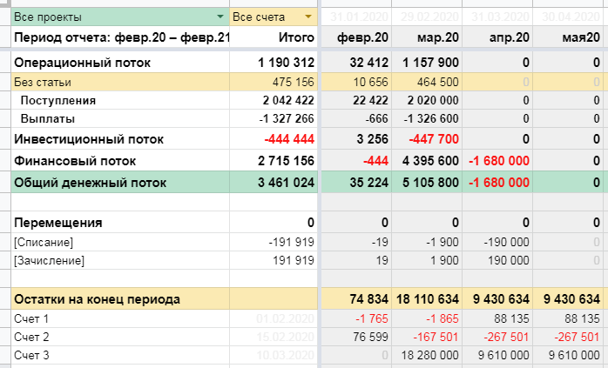The width and height of the screenshot is (608, 368).
Task: Select the 'Выплаты' row label
Action: (47, 119)
